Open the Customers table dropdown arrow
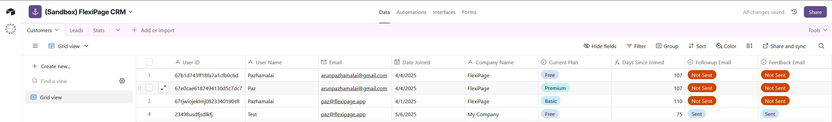 (x=57, y=30)
